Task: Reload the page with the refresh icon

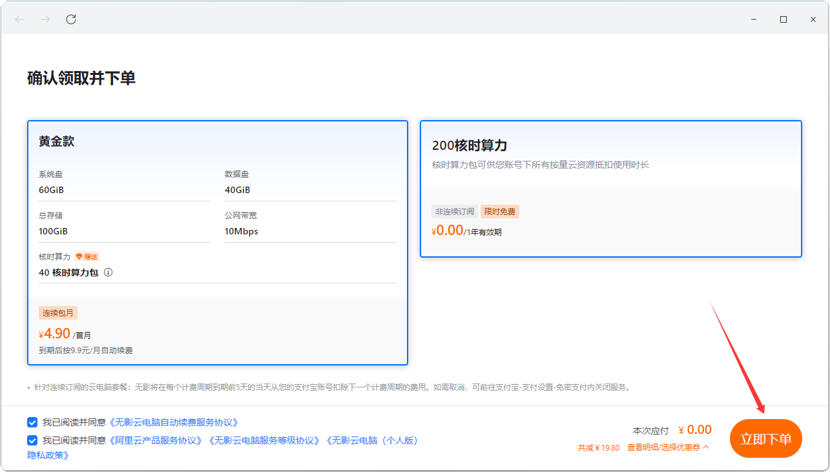Action: tap(71, 19)
